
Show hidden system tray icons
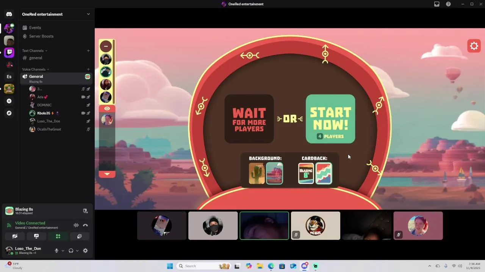coord(429,266)
